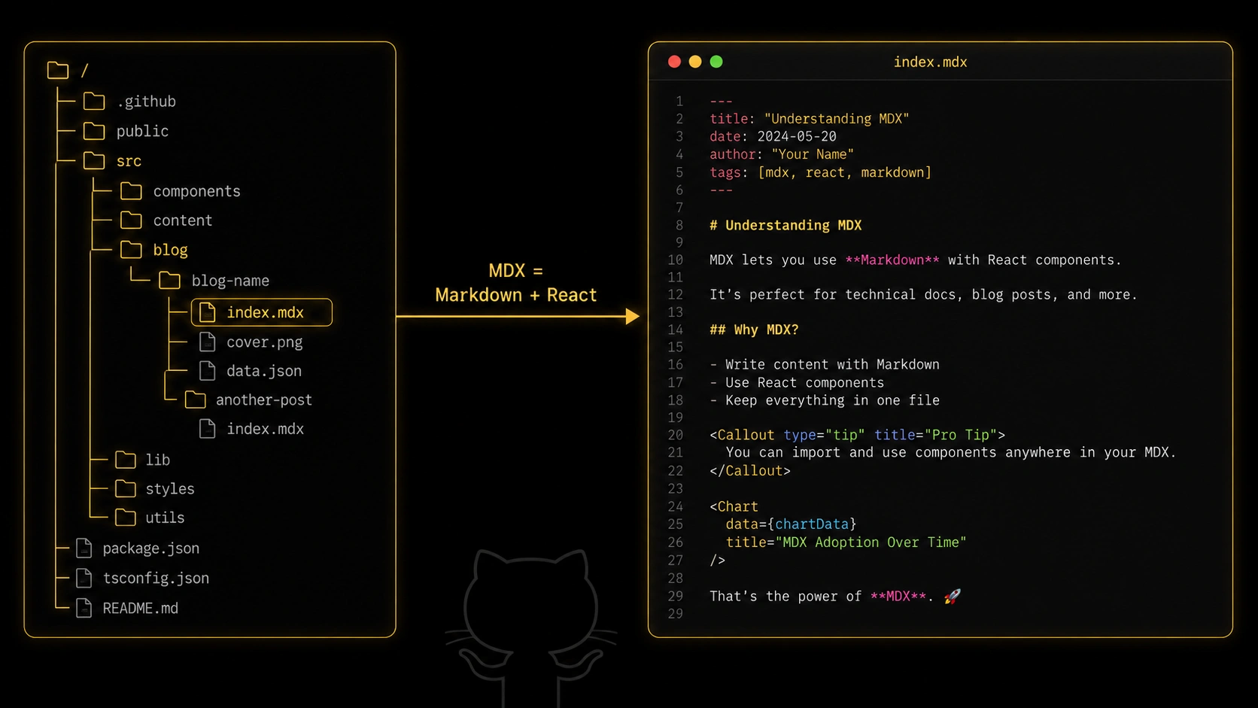Click the closing </Callout> tag
This screenshot has height=708, width=1258.
point(750,471)
